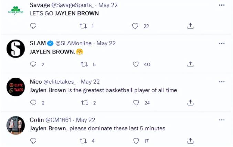Open more options on Savage's tweet

pyautogui.click(x=222, y=5)
